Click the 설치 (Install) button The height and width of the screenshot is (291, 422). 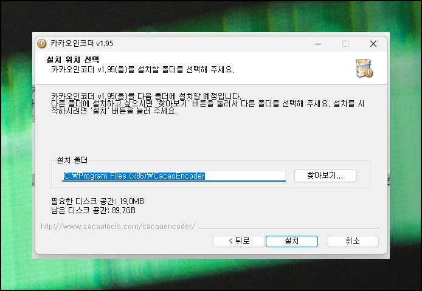coord(292,241)
